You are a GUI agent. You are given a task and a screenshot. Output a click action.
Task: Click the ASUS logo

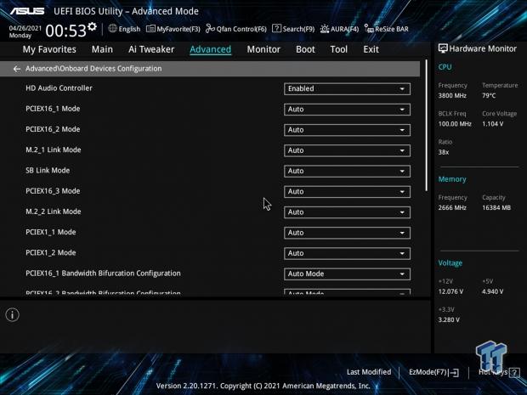pyautogui.click(x=27, y=11)
